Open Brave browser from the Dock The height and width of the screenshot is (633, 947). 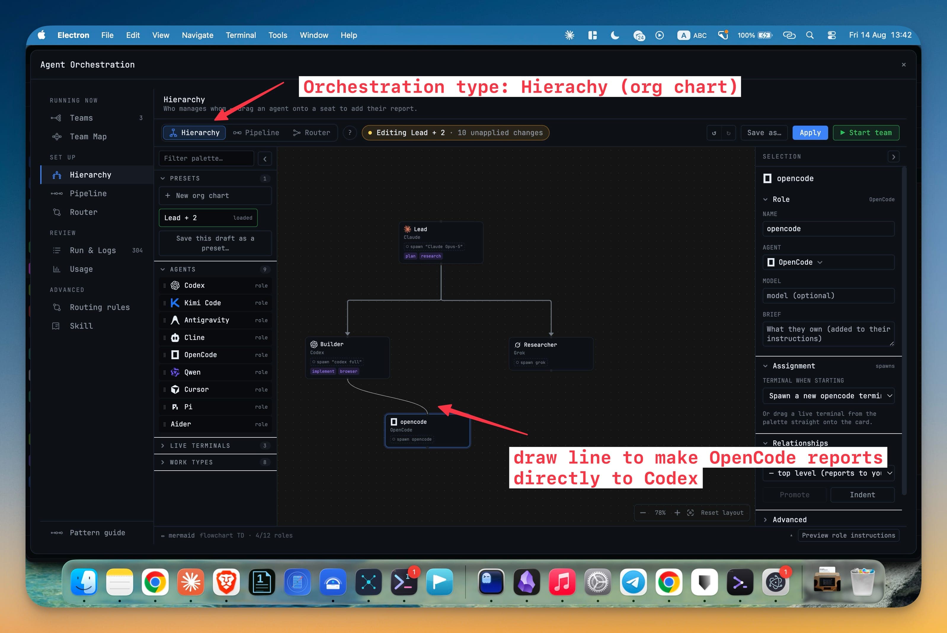(x=226, y=582)
